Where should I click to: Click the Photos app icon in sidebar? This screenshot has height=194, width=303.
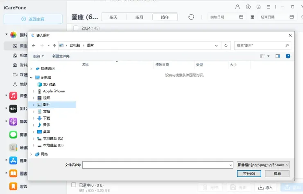point(14,35)
